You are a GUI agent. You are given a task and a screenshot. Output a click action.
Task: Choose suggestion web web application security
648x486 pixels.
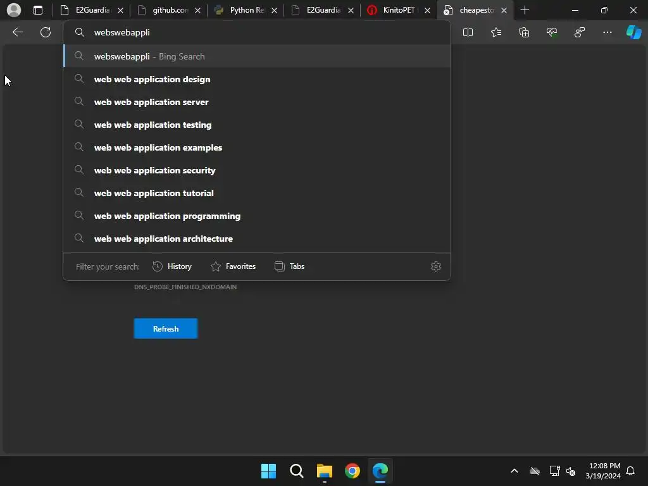(257, 170)
